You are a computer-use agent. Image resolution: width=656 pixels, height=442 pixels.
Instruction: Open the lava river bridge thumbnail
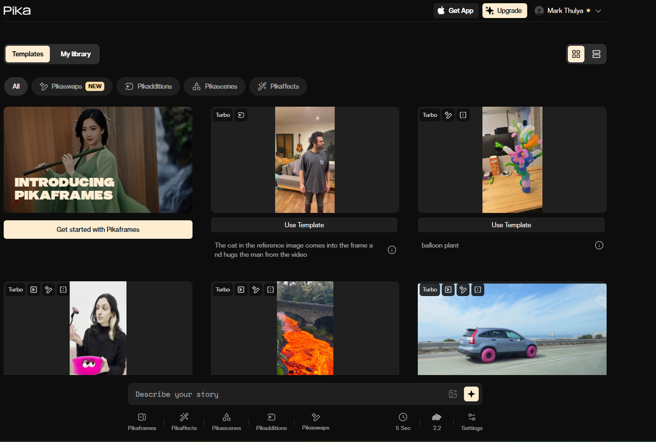click(x=305, y=328)
